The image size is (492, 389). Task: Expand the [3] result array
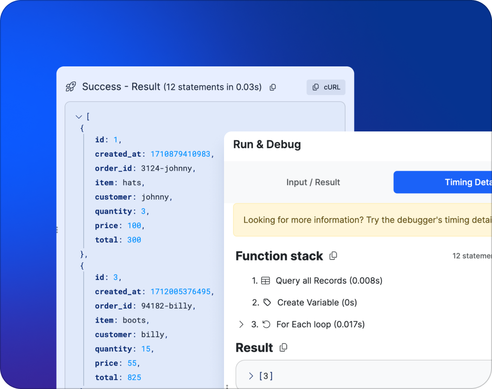251,376
